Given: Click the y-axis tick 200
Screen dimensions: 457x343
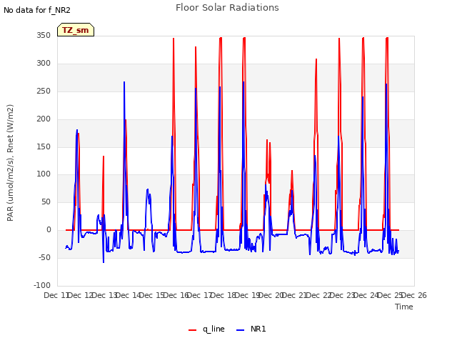Looking at the screenshot, I should click(44, 119).
